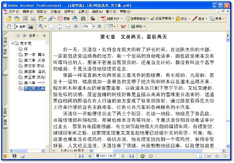Click the Save floppy disk icon
Image resolution: width=234 pixels, height=163 pixels.
[x=25, y=19]
